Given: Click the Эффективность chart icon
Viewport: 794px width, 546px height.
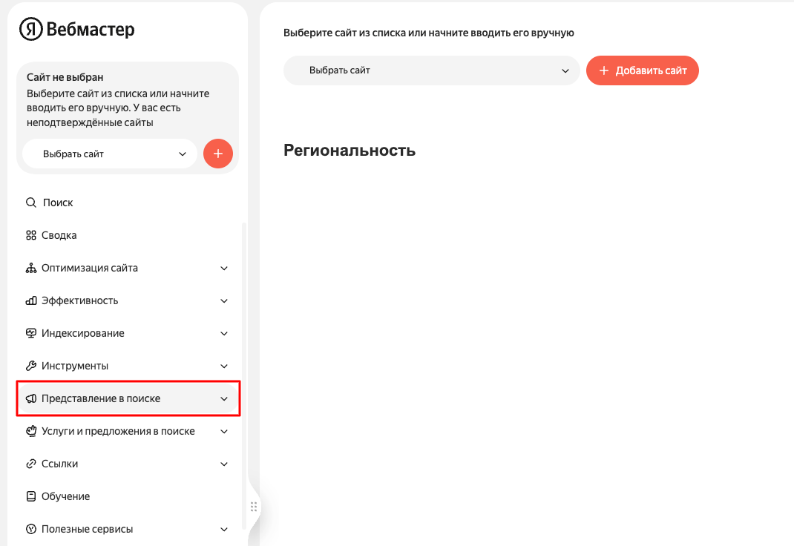Looking at the screenshot, I should [31, 300].
